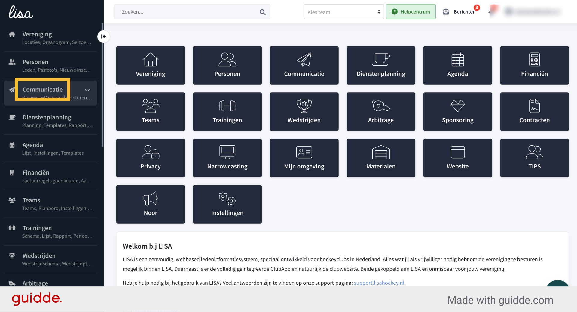577x312 pixels.
Task: Follow the support.lisahockey.nl link
Action: point(379,283)
